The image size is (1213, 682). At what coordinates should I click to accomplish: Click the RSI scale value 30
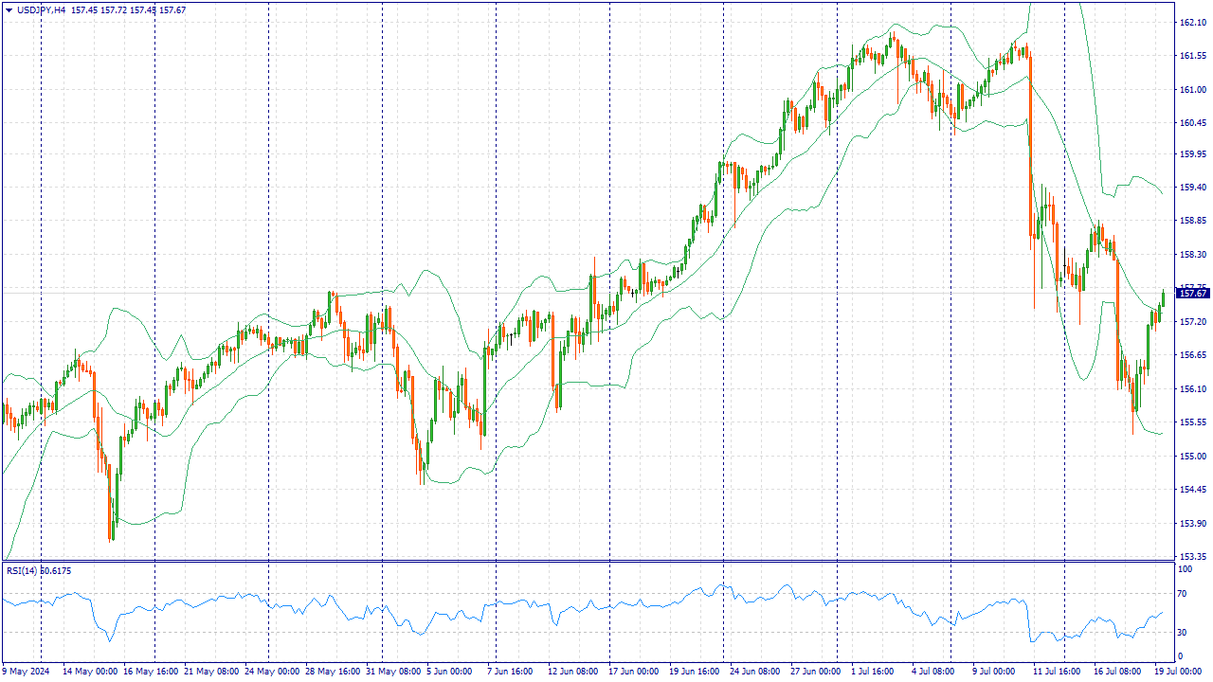(1183, 633)
